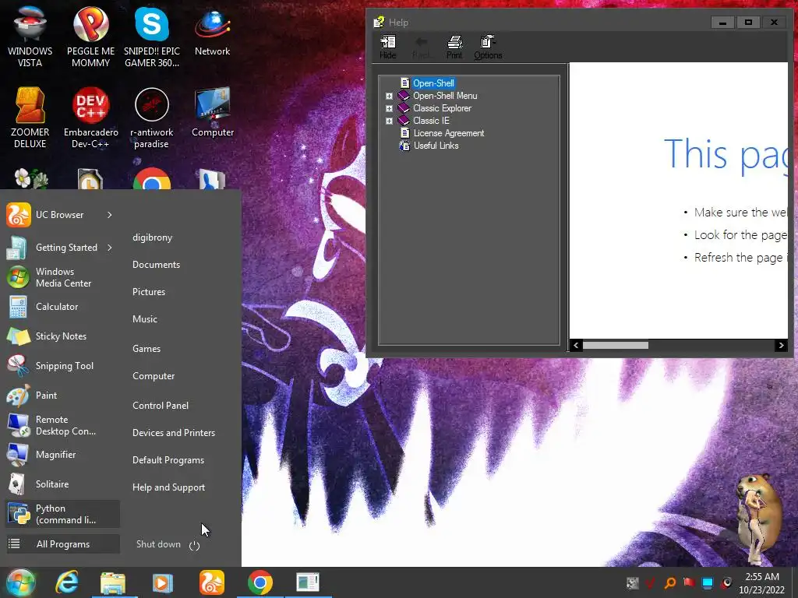The image size is (798, 598).
Task: Open File Explorer from taskbar
Action: click(x=113, y=583)
